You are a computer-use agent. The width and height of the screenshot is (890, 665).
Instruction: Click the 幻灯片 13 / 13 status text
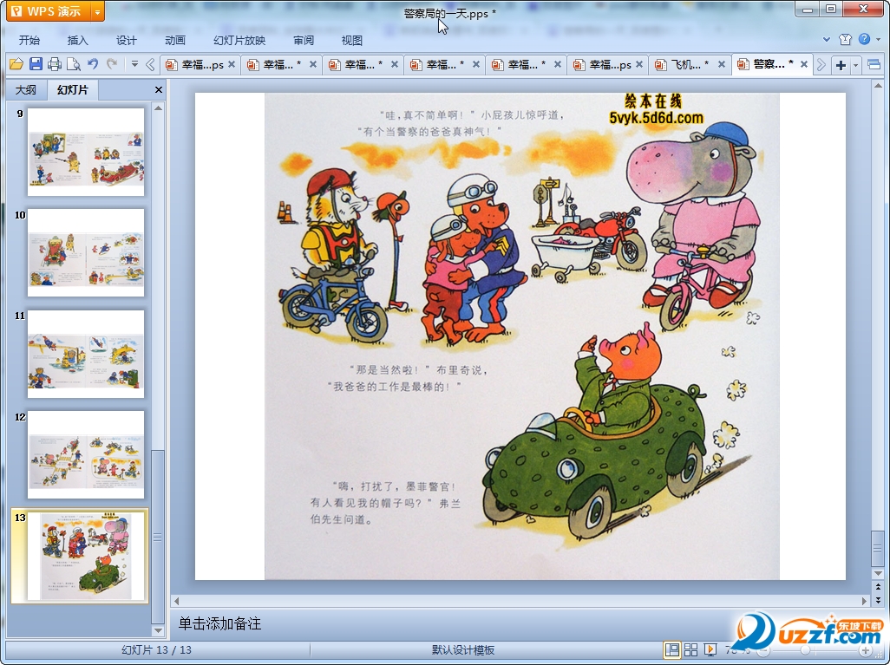coord(157,650)
